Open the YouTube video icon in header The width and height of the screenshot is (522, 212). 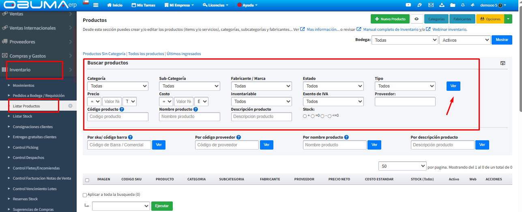pos(409,5)
